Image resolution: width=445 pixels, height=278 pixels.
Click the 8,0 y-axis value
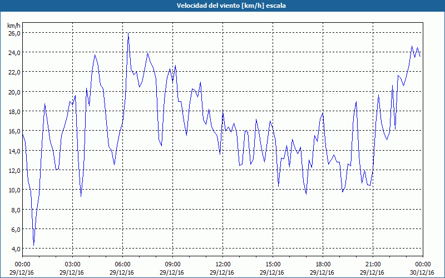16,210
